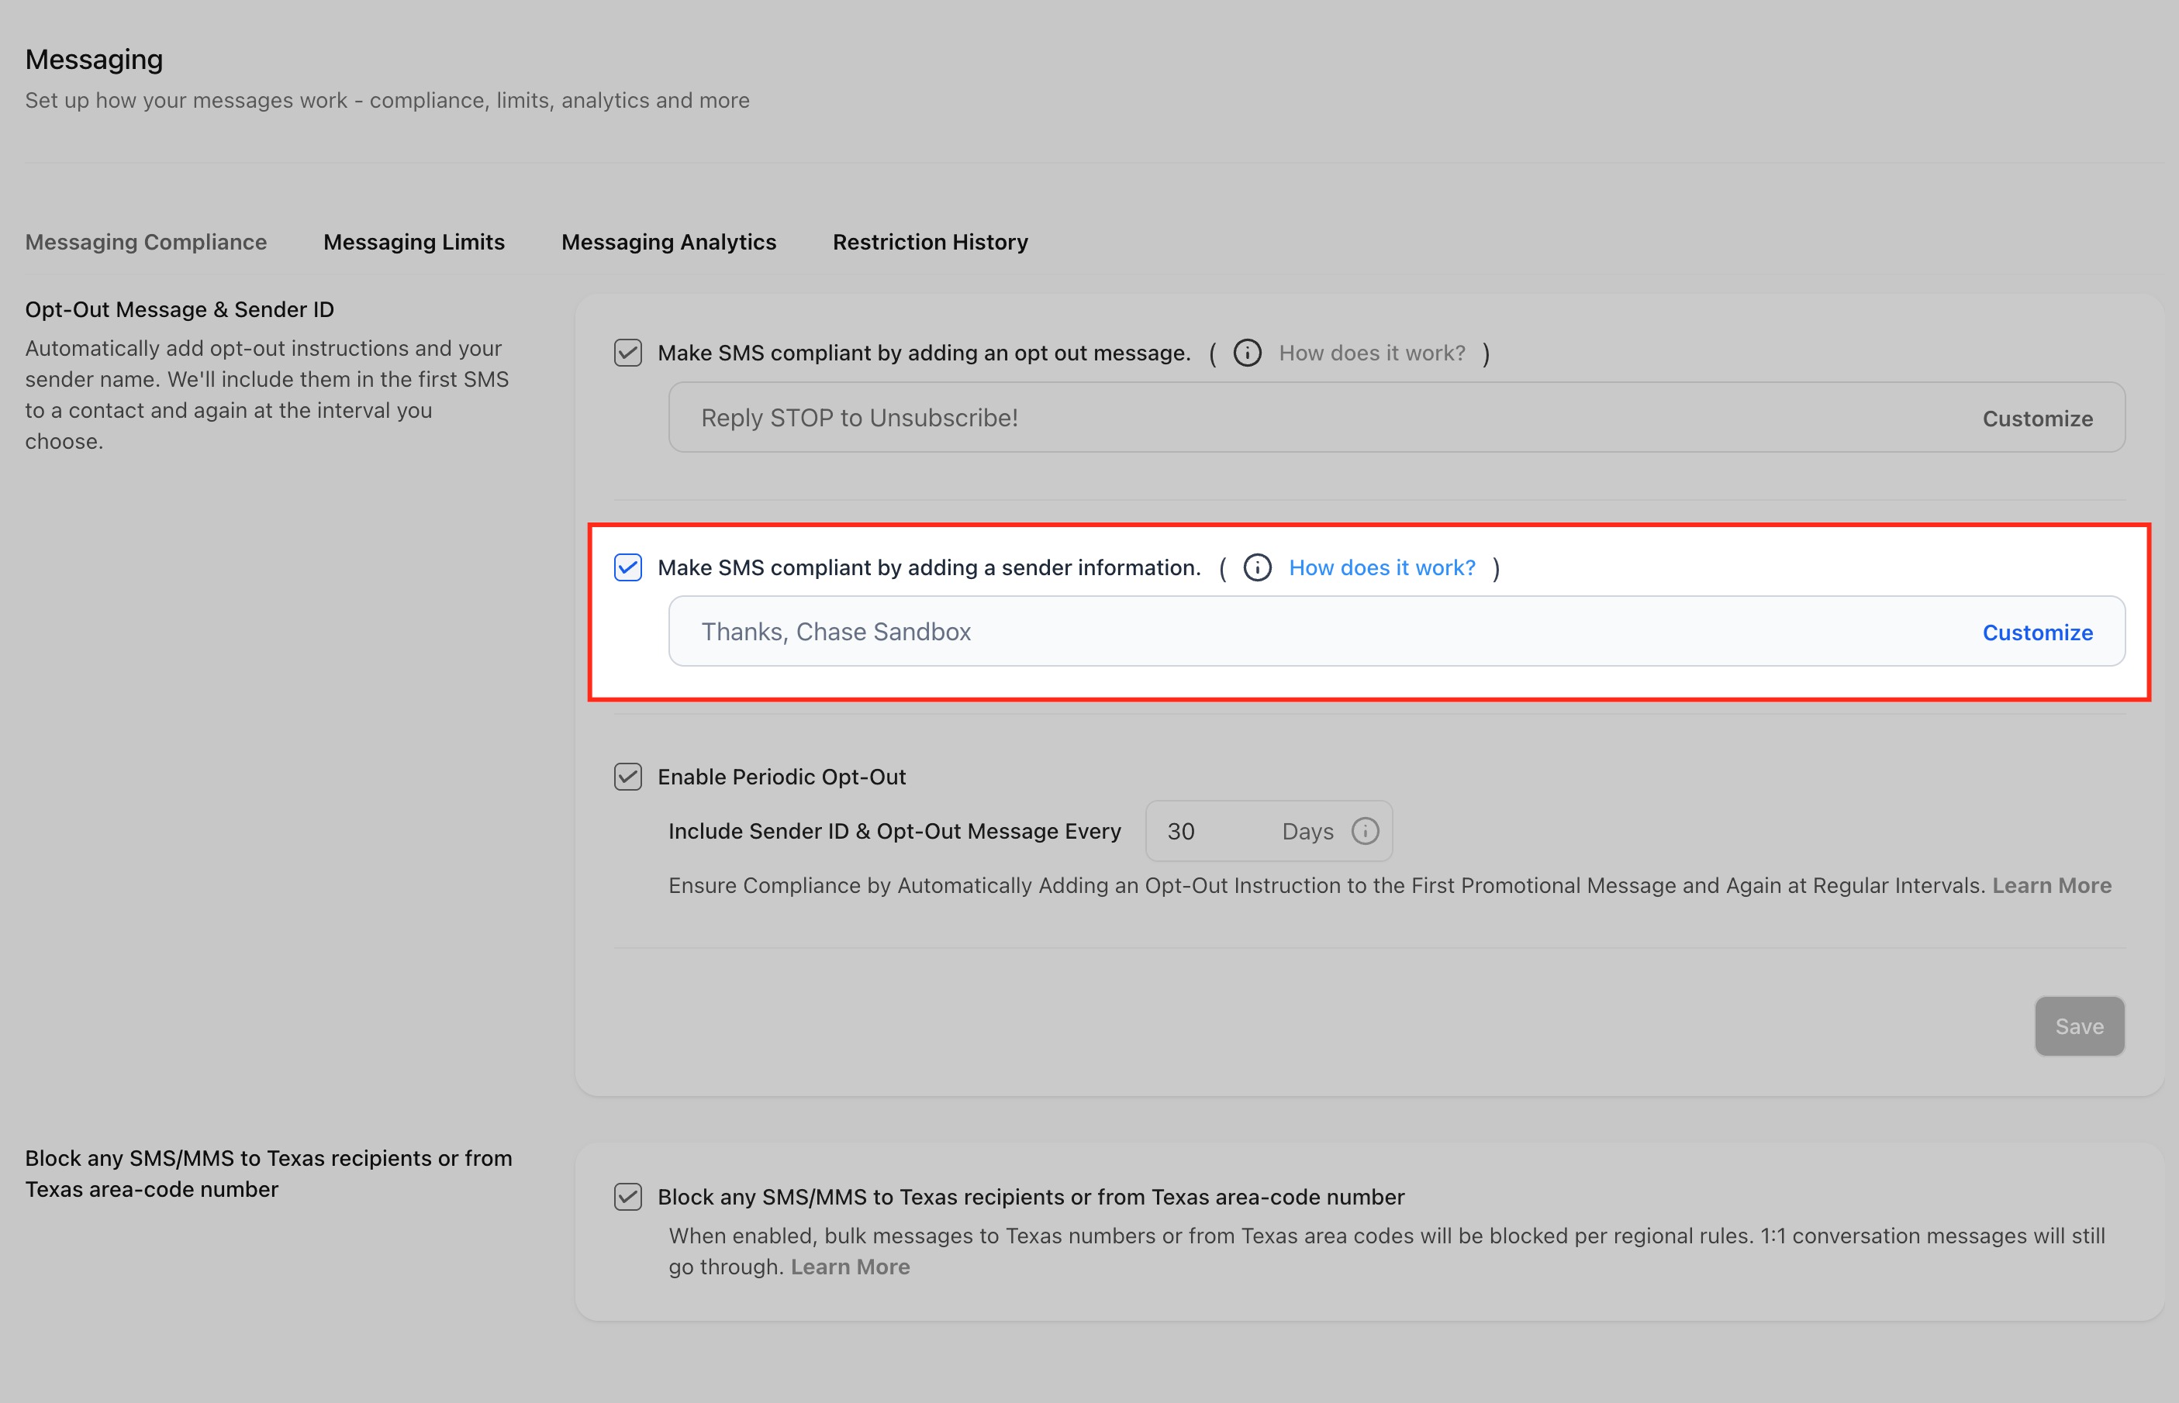Click info icon next to Days field

click(1364, 831)
